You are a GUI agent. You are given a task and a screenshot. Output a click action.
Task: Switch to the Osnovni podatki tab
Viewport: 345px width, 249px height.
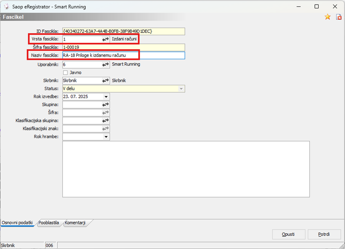17,223
